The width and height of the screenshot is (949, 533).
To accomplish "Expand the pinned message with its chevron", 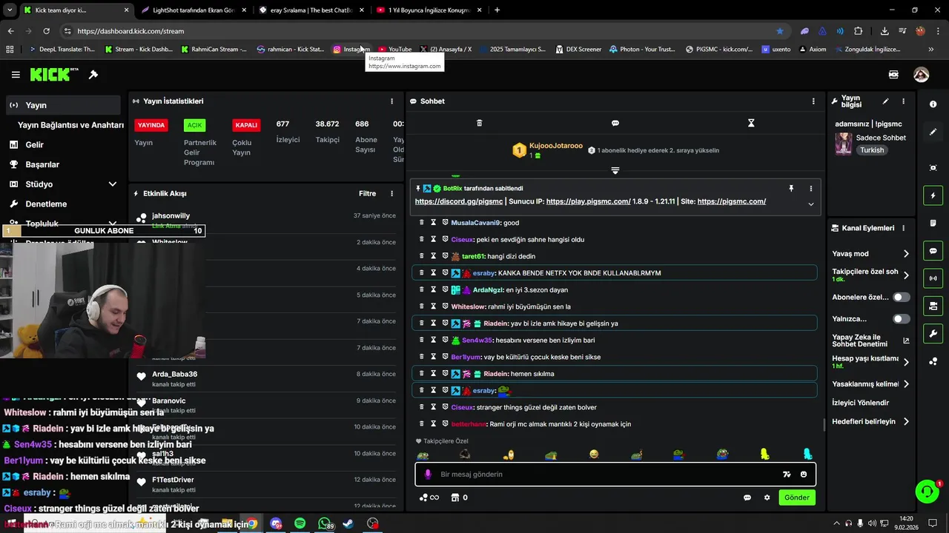I will [810, 204].
